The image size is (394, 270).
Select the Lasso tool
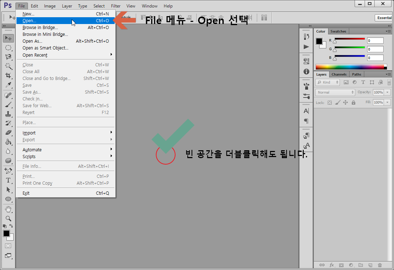8,57
